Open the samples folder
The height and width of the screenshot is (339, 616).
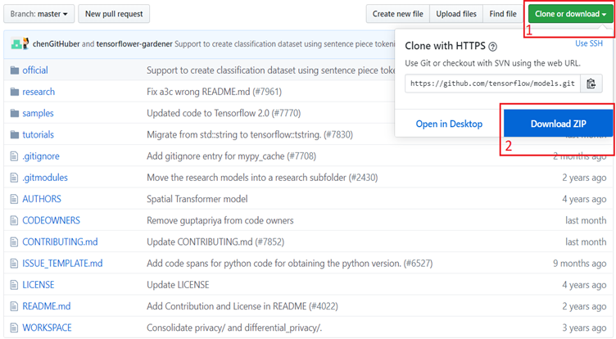38,113
